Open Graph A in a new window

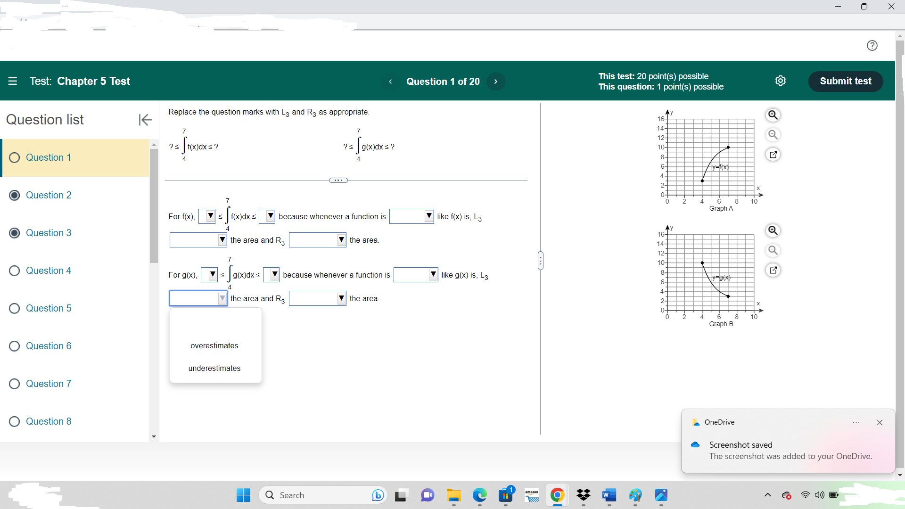coord(773,155)
